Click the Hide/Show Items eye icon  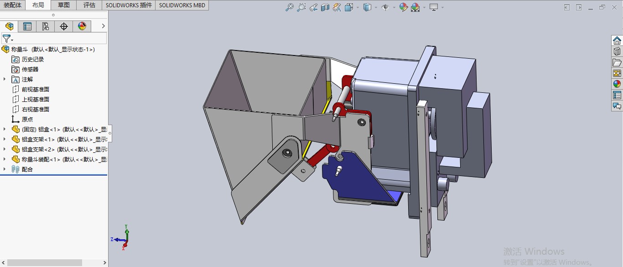[x=385, y=7]
